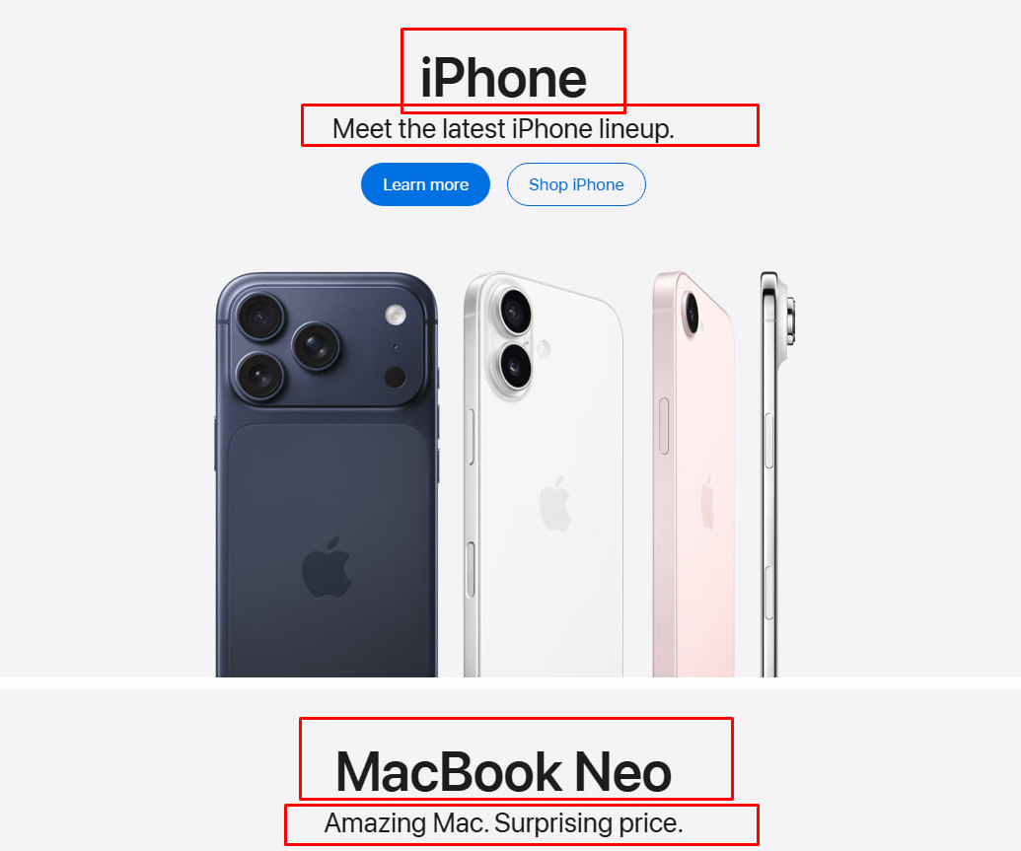Click the black LiDAR sensor on blue iPhone

(395, 377)
